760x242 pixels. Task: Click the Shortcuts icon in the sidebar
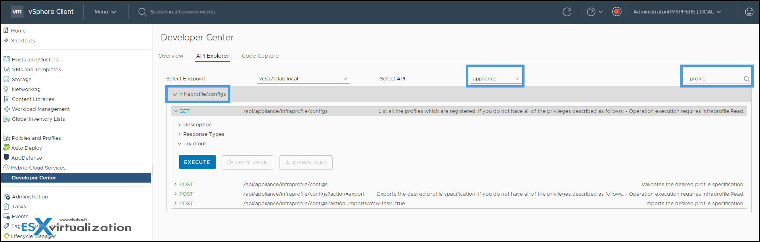tap(6, 40)
